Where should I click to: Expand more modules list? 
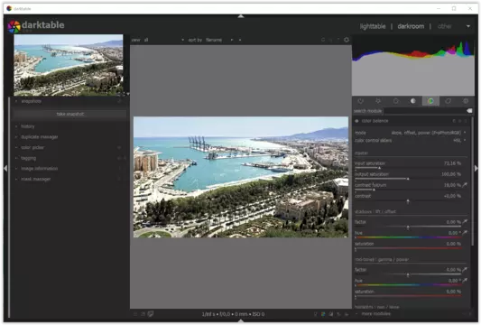pyautogui.click(x=375, y=313)
